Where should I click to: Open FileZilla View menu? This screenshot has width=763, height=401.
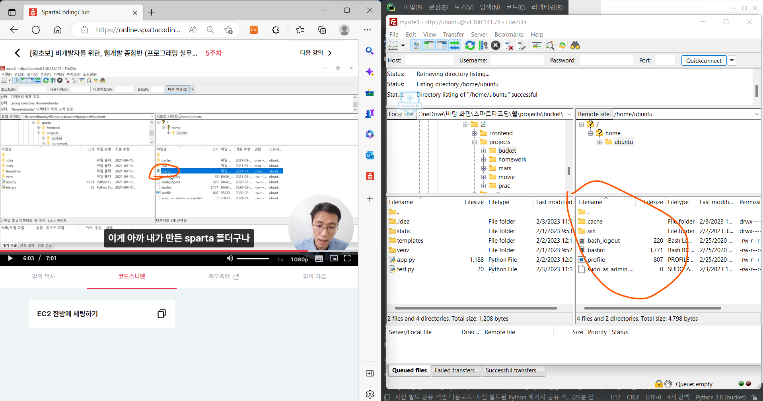click(x=430, y=35)
